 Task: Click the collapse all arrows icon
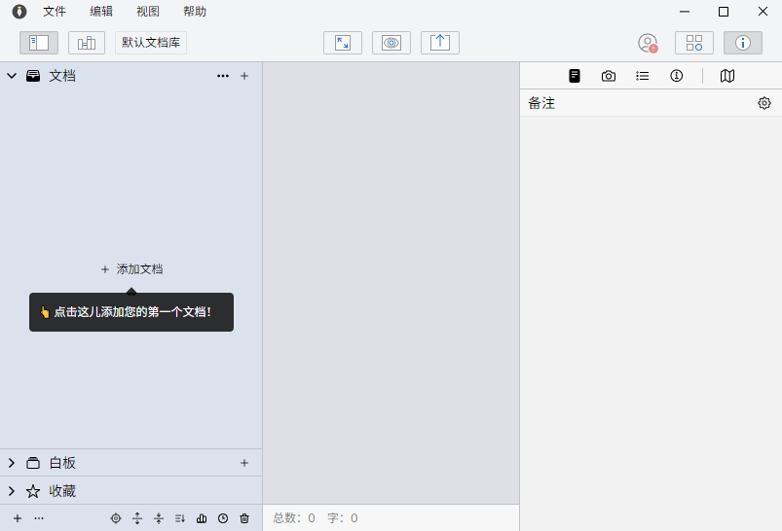pyautogui.click(x=159, y=518)
